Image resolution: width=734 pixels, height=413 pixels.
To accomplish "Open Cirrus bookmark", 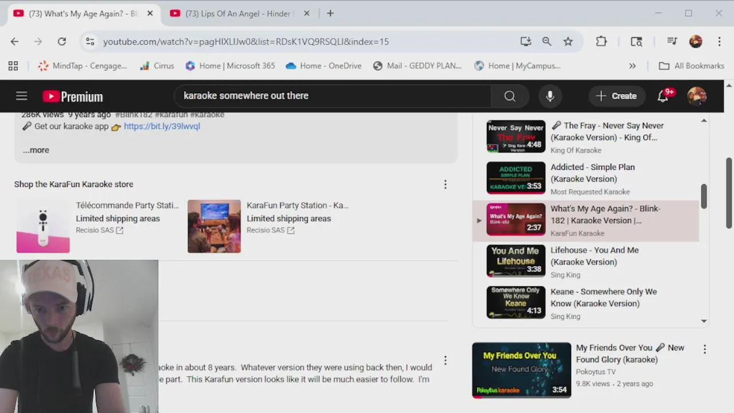I will pos(157,66).
